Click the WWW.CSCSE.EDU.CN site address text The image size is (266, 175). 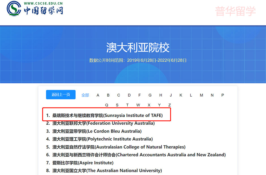click(43, 3)
